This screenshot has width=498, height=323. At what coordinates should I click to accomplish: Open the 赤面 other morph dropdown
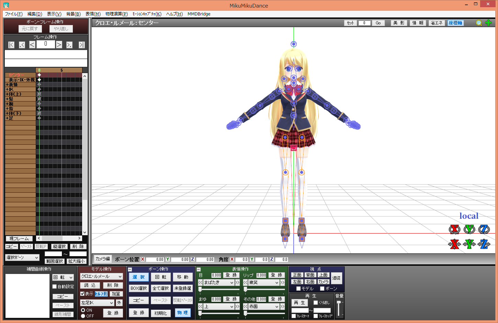(264, 307)
